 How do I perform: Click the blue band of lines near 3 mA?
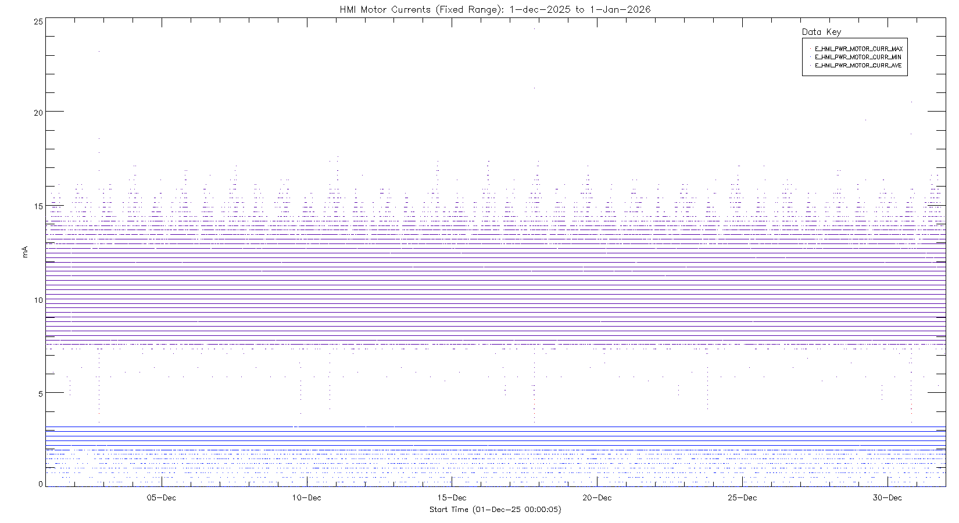click(494, 436)
